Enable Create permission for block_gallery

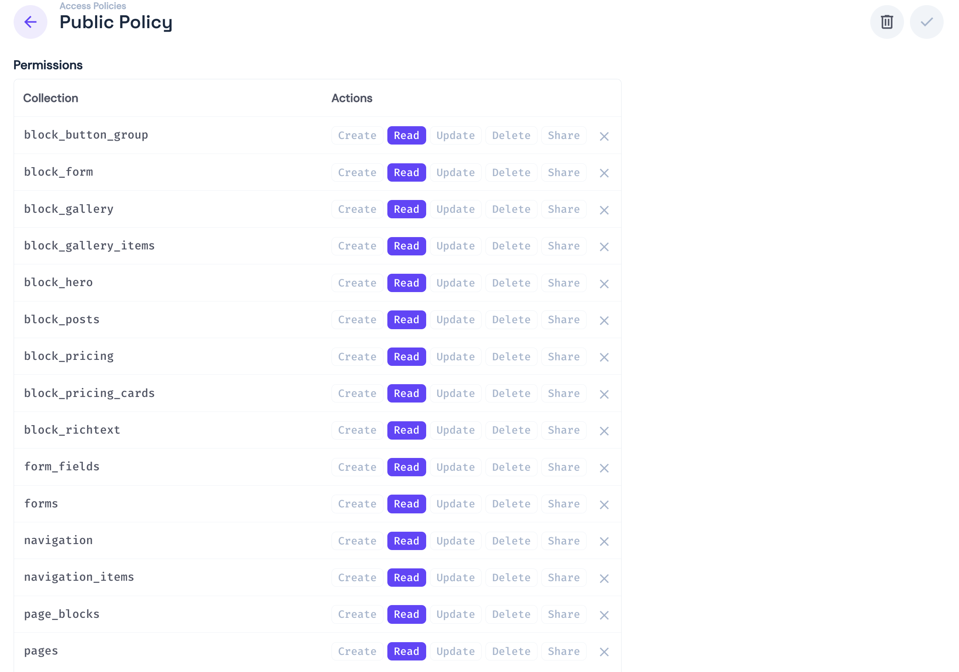click(357, 209)
